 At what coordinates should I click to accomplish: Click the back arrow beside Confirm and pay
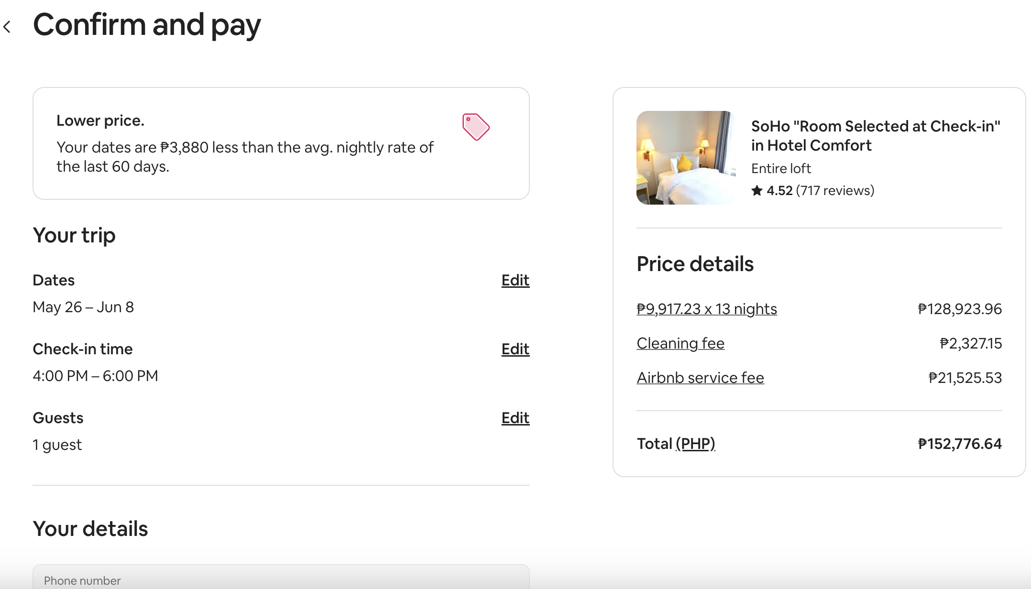coord(7,27)
